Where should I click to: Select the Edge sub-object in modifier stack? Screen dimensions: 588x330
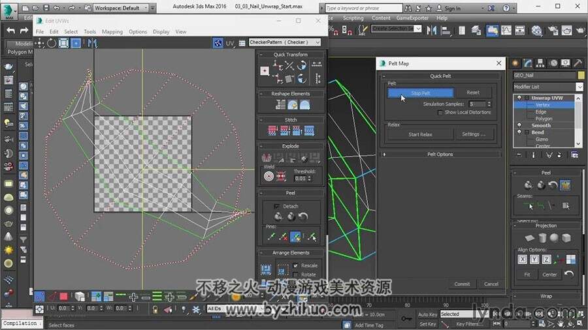(x=541, y=112)
